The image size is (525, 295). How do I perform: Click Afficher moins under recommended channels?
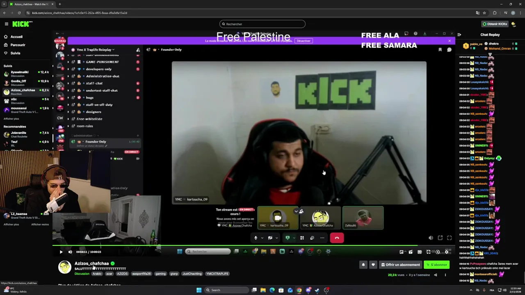point(40,225)
